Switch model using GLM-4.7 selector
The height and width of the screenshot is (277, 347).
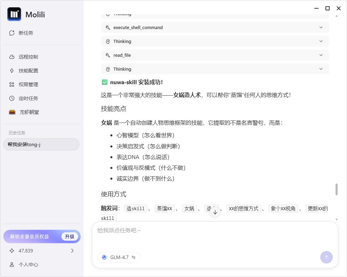pos(119,257)
